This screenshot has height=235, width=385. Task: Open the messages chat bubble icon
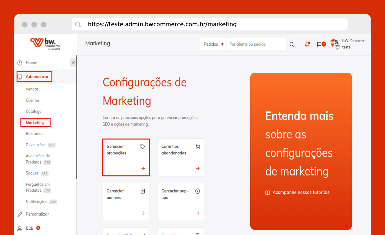pyautogui.click(x=319, y=44)
